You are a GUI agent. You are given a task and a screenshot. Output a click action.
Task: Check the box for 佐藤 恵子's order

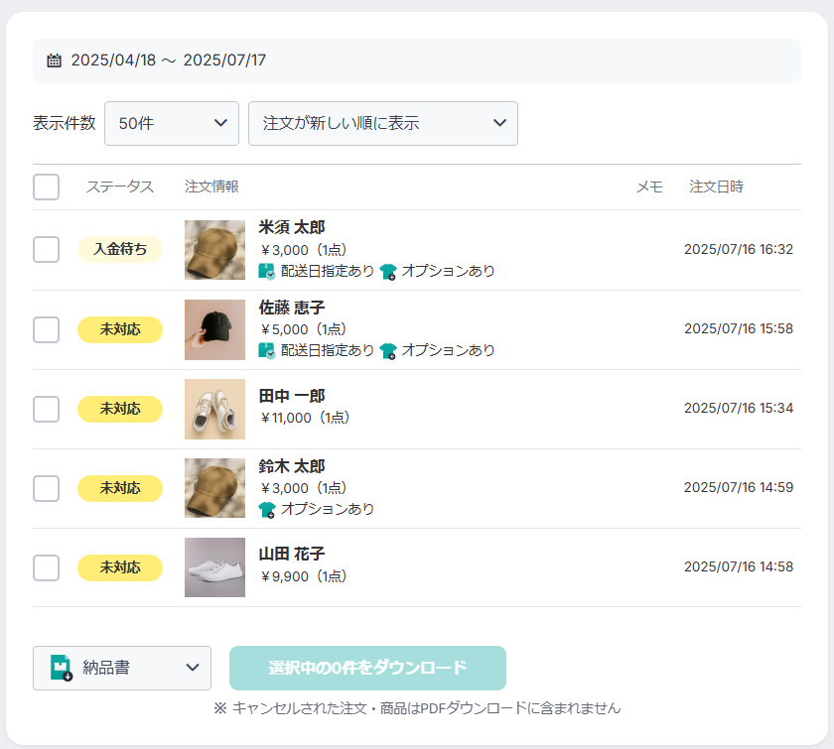[47, 329]
